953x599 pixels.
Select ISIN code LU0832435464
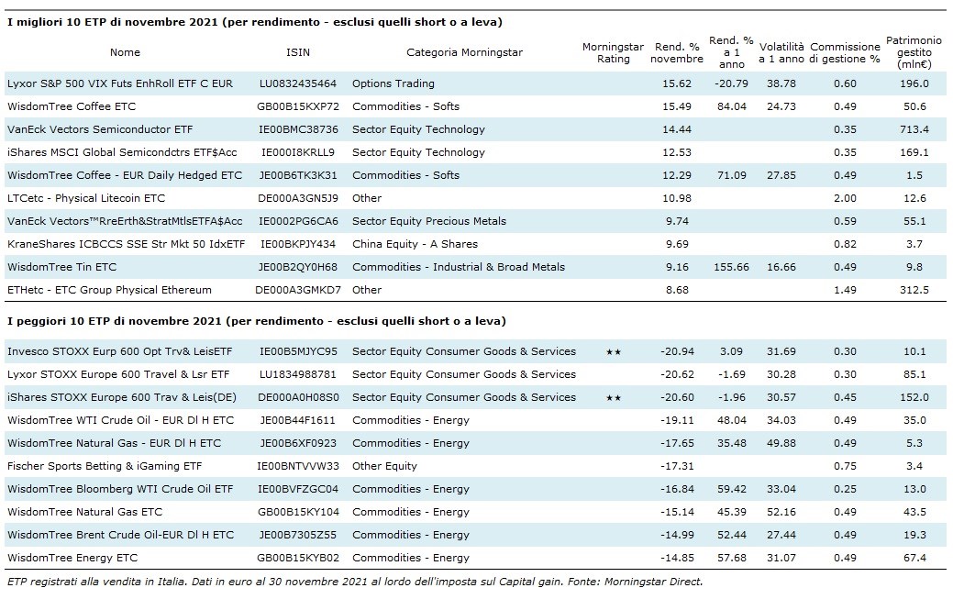point(298,83)
